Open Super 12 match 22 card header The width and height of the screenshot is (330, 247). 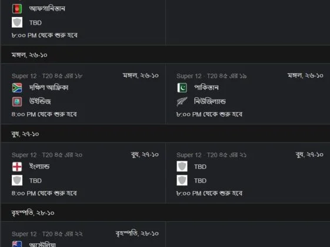click(47, 234)
